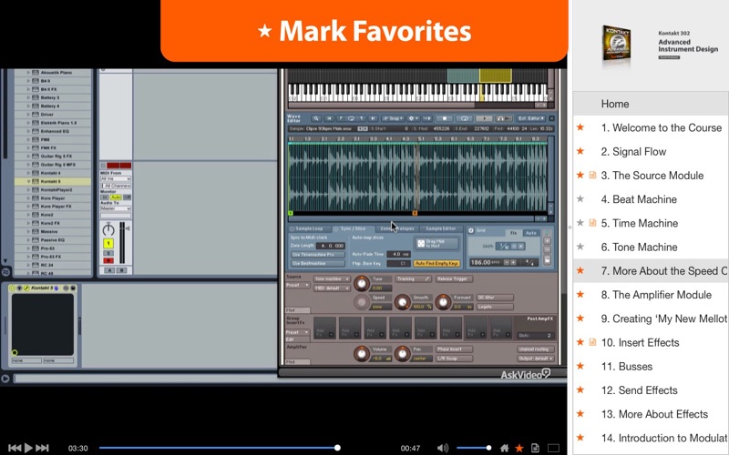
Task: Open note icon beside The Source Module
Action: (x=593, y=175)
